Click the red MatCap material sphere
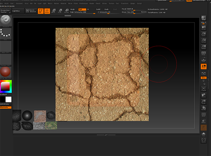 pos(6,72)
